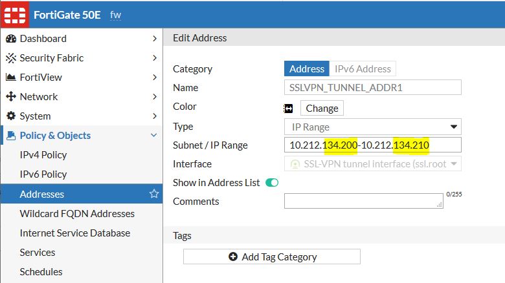Expand the Network chevron
Viewport: 505px width, 283px height.
pos(155,96)
